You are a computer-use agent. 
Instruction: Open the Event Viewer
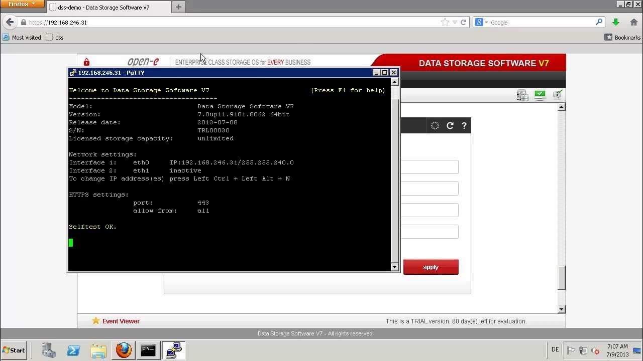(x=121, y=321)
